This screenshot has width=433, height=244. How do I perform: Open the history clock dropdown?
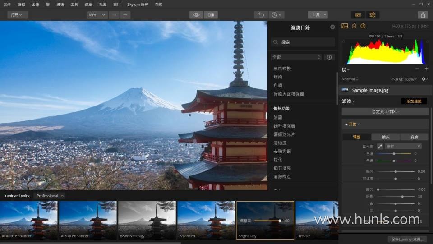[x=276, y=15]
